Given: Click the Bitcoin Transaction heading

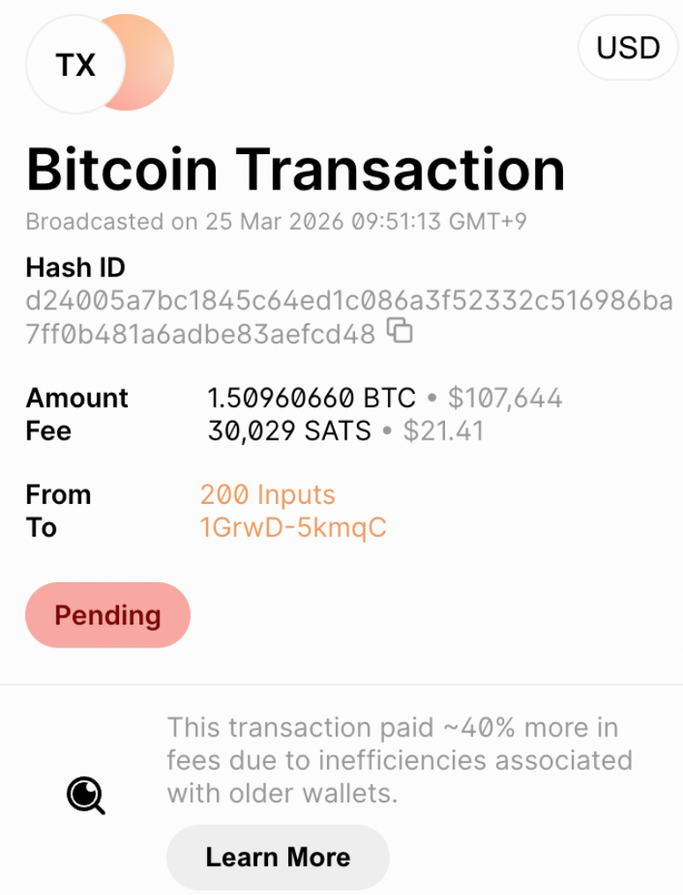Looking at the screenshot, I should click(x=295, y=169).
